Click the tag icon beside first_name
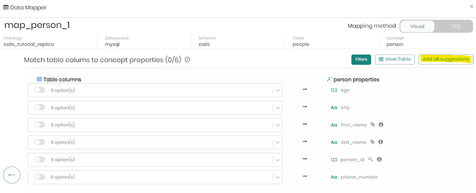 pos(373,125)
